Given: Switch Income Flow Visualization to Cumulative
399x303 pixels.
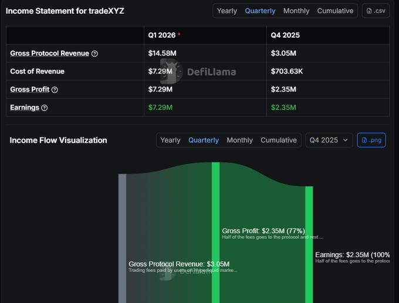Looking at the screenshot, I should pyautogui.click(x=279, y=140).
